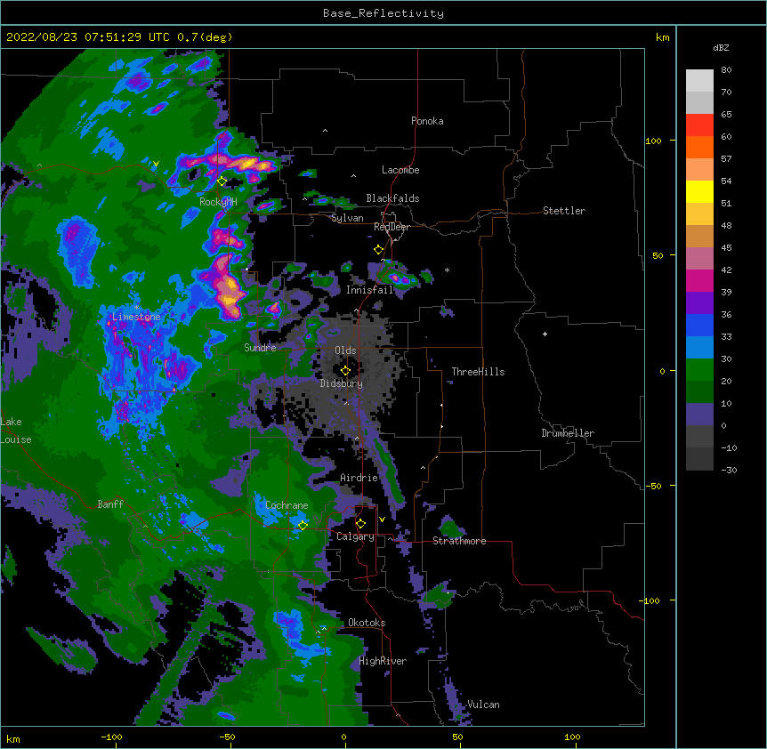Click the yellow diamond marker above Calgary label
This screenshot has height=749, width=767.
pos(360,524)
